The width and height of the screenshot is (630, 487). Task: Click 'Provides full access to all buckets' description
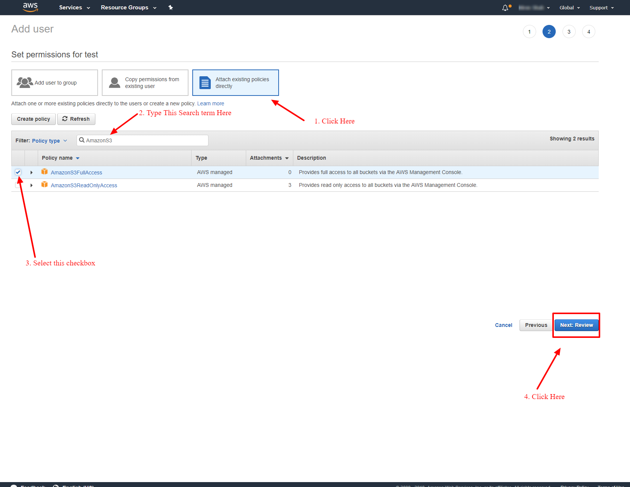tap(381, 172)
